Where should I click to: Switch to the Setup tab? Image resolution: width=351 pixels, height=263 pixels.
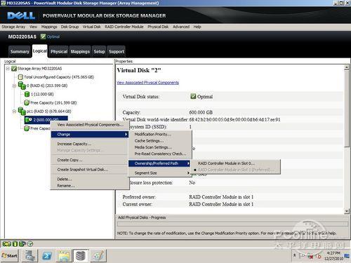coord(99,51)
